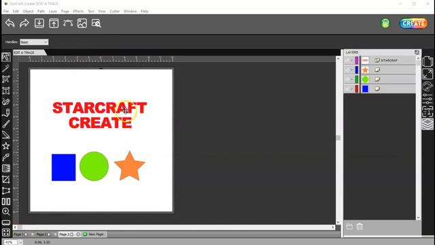Select the Selection arrow tool
Viewport: 435px width, 245px height.
pyautogui.click(x=6, y=57)
